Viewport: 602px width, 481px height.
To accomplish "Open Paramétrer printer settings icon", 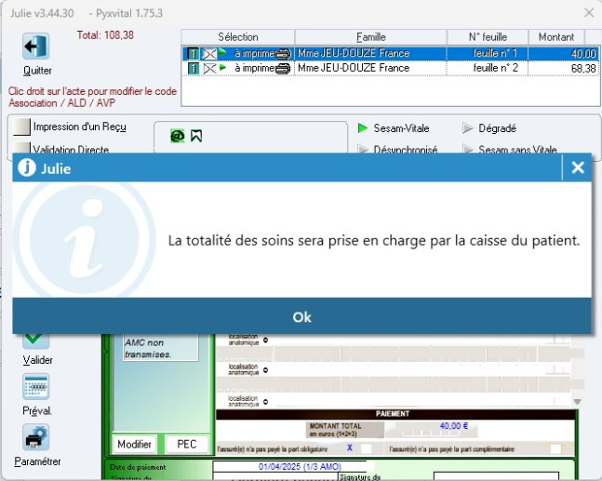I will click(x=35, y=438).
